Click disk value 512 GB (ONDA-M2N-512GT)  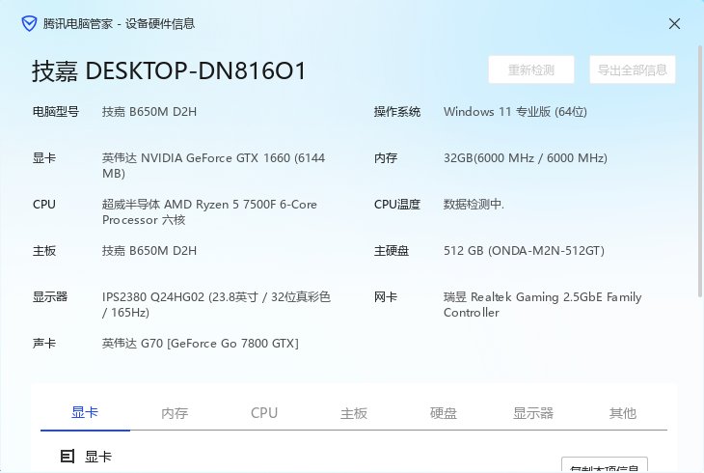pos(524,250)
